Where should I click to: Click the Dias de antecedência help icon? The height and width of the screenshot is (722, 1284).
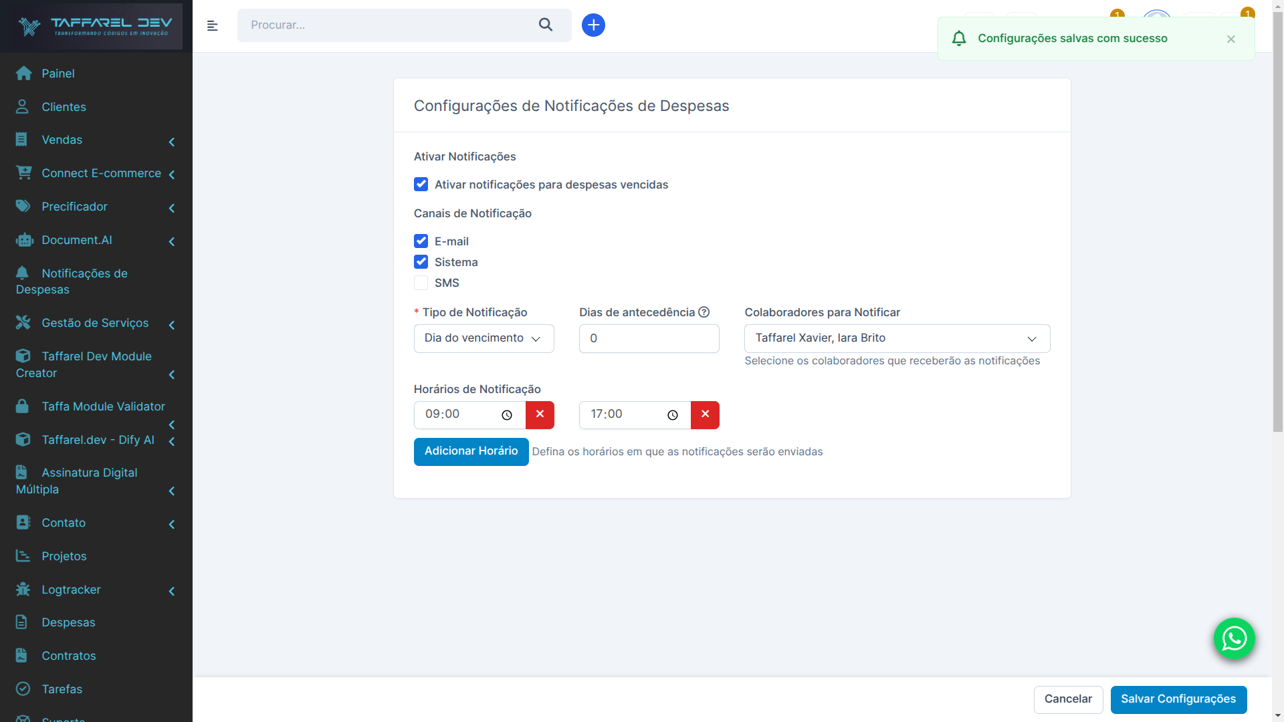704,312
